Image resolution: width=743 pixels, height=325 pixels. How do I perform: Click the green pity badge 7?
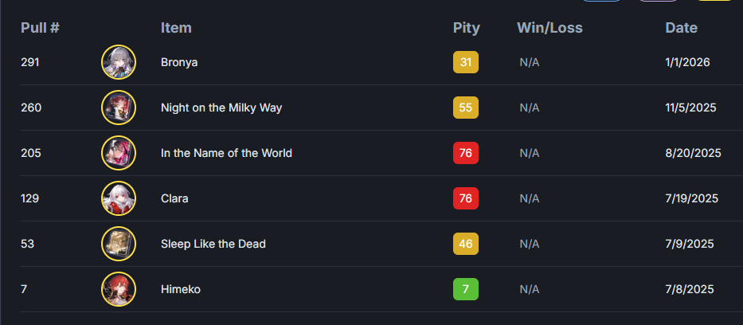click(466, 289)
